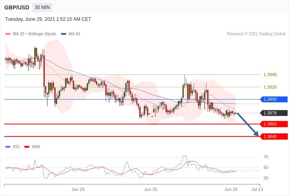Click the 9MA red legend swatch

[x=27, y=147]
